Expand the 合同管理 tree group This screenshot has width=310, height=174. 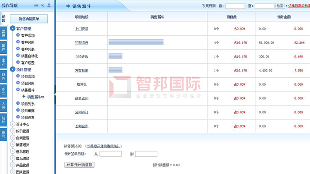(13, 137)
